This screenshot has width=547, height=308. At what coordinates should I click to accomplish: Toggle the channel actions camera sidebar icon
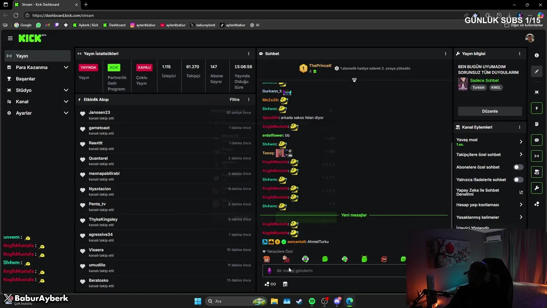click(537, 172)
